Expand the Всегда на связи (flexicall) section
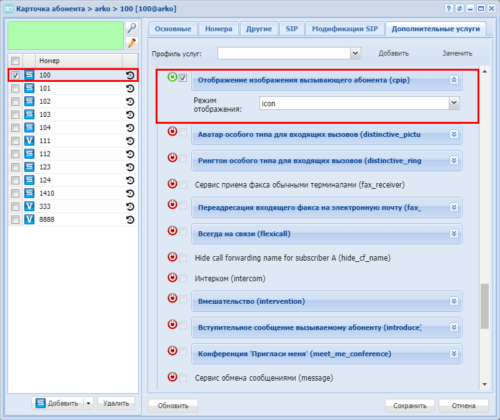Screen dimensions: 500x420 tap(454, 233)
